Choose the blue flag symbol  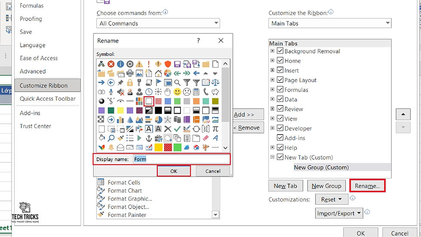tap(158, 83)
